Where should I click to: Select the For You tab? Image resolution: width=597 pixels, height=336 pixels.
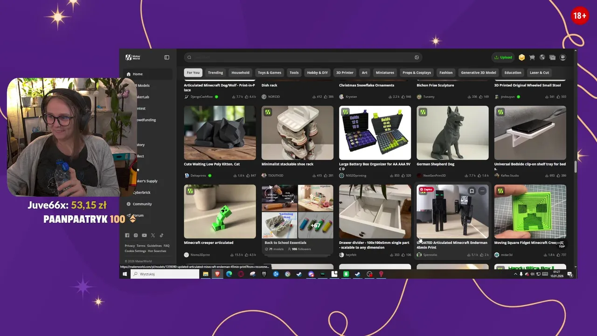coord(193,72)
